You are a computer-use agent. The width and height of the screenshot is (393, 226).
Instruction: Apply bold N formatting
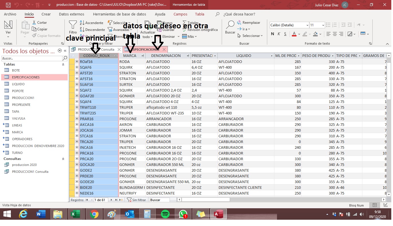pos(272,34)
